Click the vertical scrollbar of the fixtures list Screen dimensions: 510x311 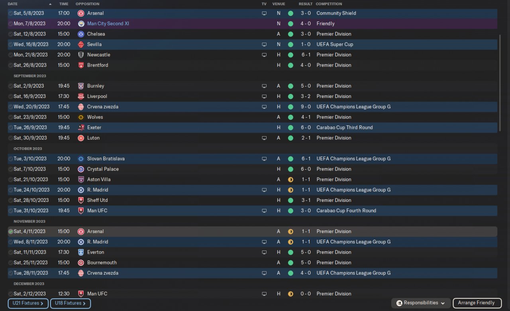pyautogui.click(x=500, y=80)
